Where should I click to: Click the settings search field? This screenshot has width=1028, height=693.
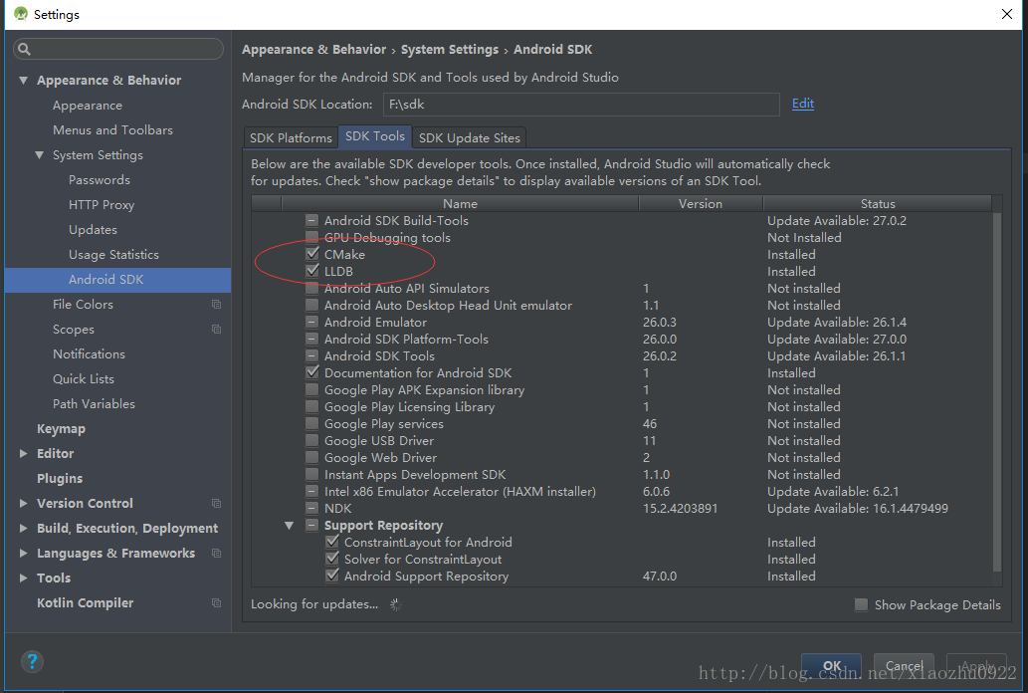(x=118, y=49)
